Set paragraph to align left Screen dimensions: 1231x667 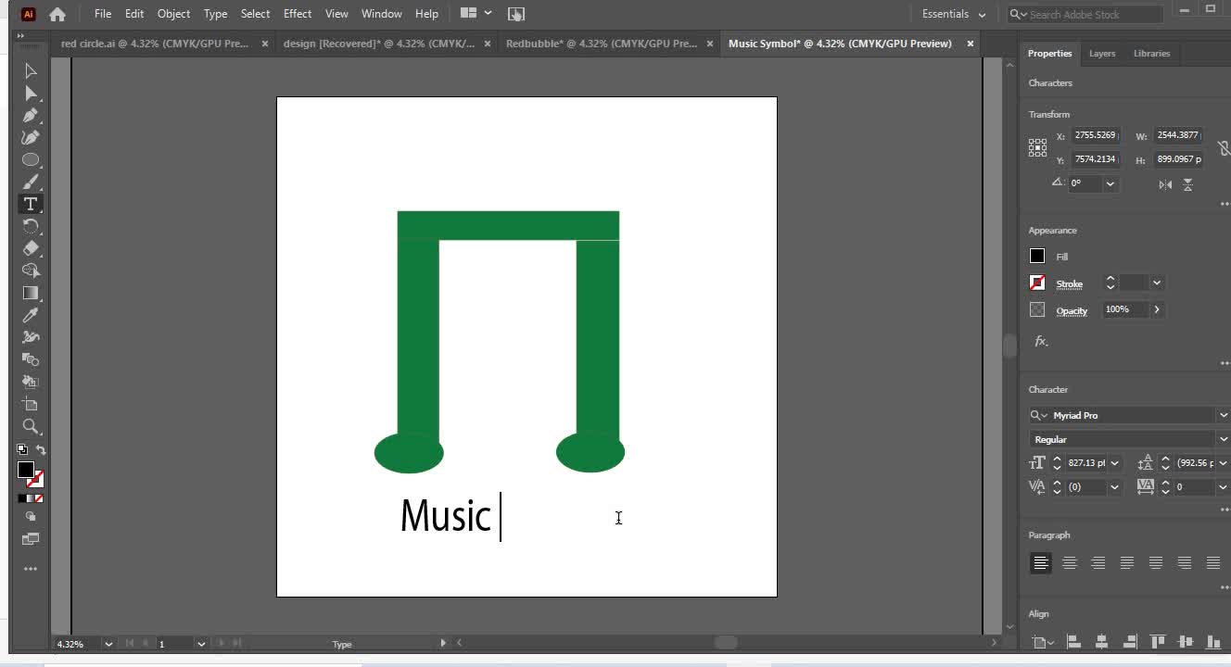tap(1041, 562)
